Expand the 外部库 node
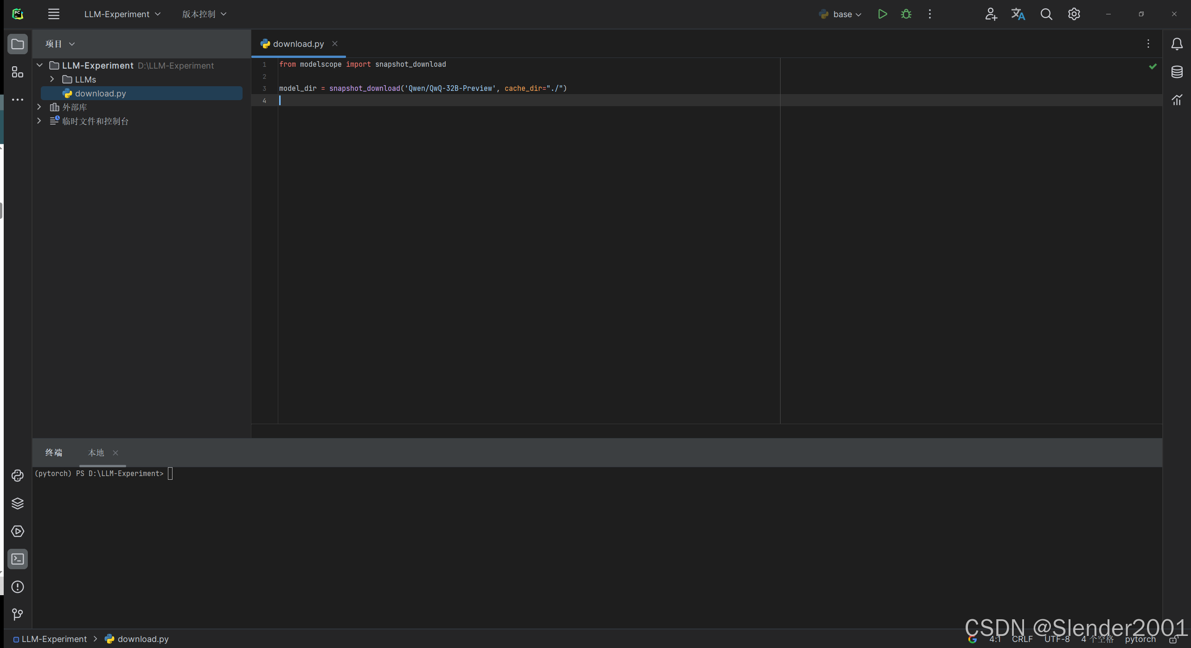1191x648 pixels. [x=39, y=107]
